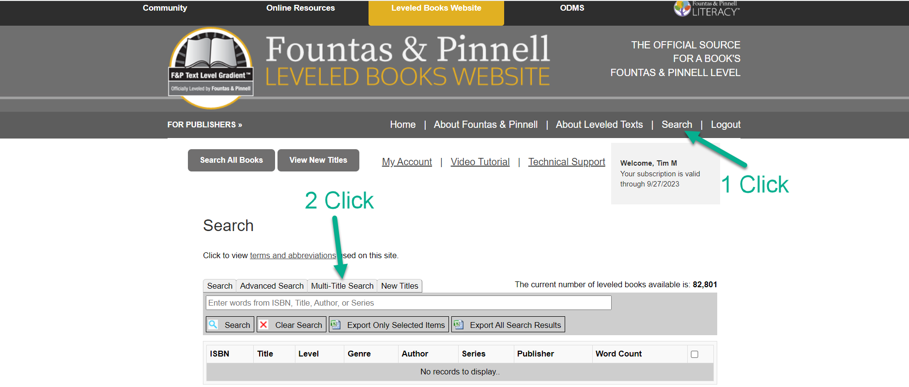Click the Export All Search Results spreadsheet icon
Screen dimensions: 909x387
(458, 325)
